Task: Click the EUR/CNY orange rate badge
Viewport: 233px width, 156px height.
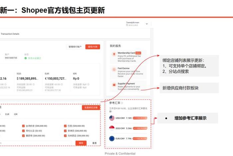Action: pos(140,138)
